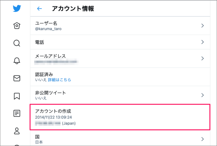Click the 詳細はこちら link

pos(59,80)
